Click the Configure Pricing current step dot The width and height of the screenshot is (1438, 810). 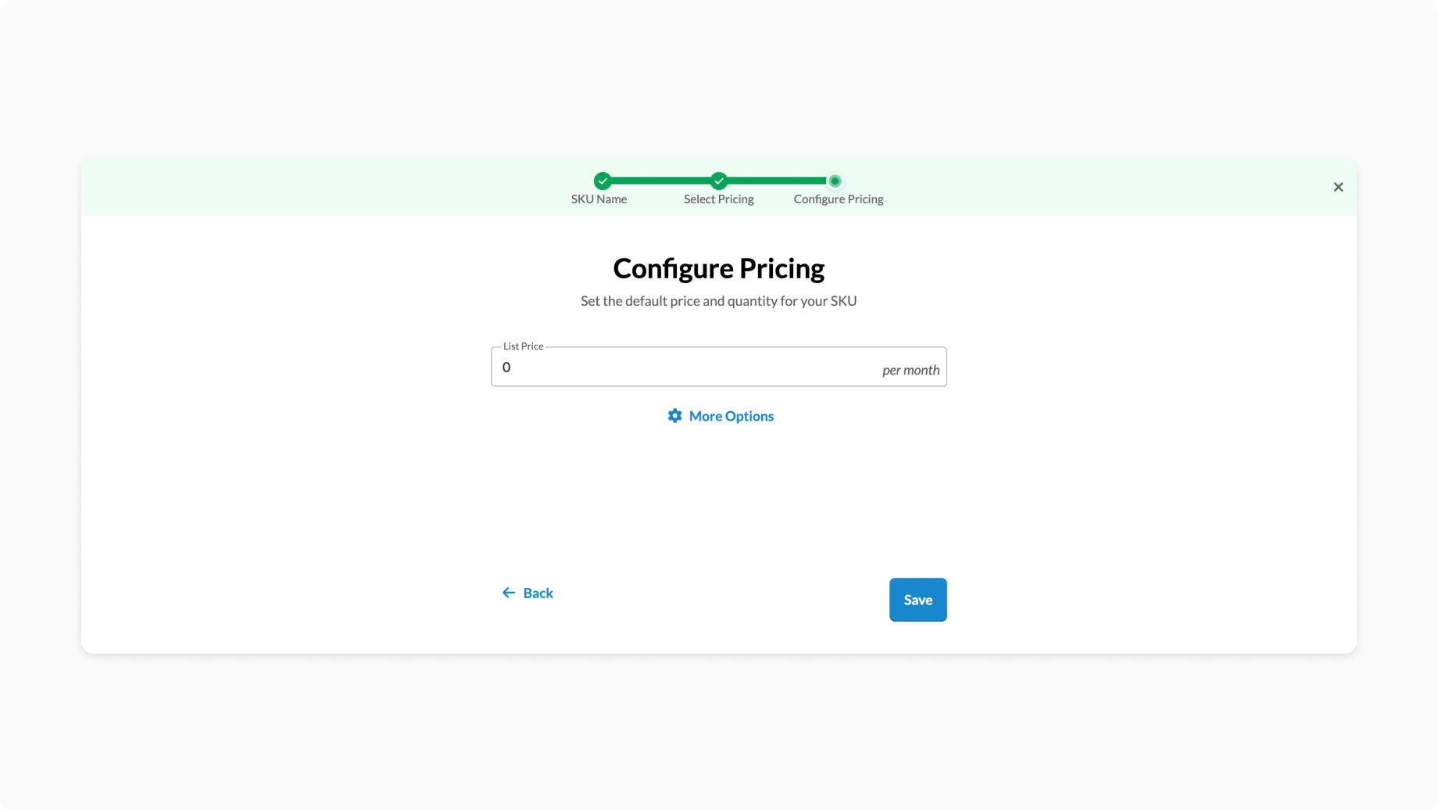click(x=835, y=181)
